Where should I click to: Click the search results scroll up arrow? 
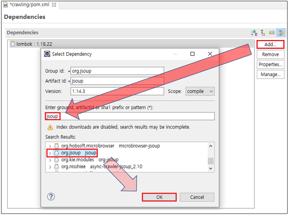pos(211,146)
